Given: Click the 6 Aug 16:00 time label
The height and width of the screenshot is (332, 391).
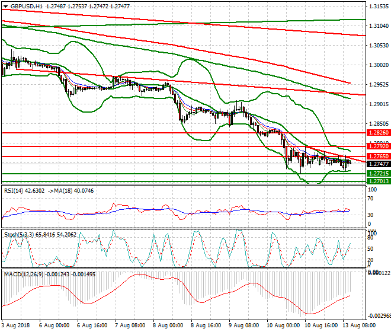Looking at the screenshot, I should pyautogui.click(x=92, y=327).
